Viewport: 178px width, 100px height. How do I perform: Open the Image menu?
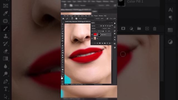click(71, 16)
